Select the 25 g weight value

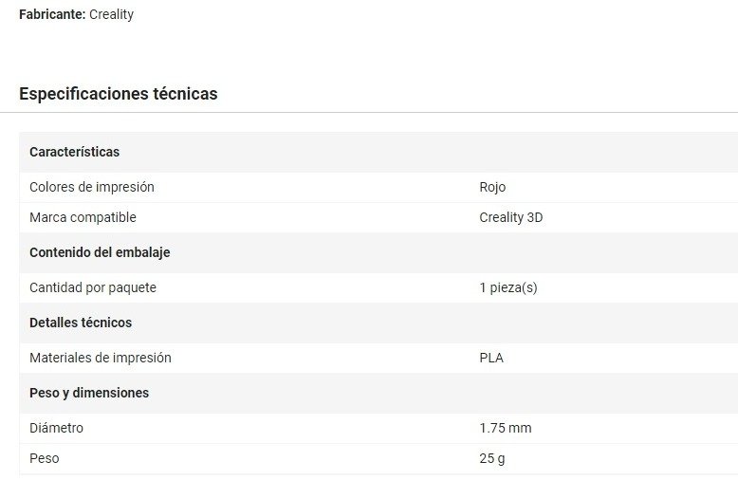pyautogui.click(x=493, y=458)
